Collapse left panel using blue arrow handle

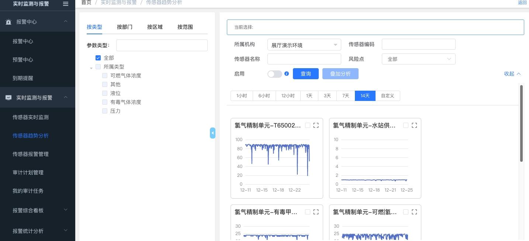(x=212, y=133)
